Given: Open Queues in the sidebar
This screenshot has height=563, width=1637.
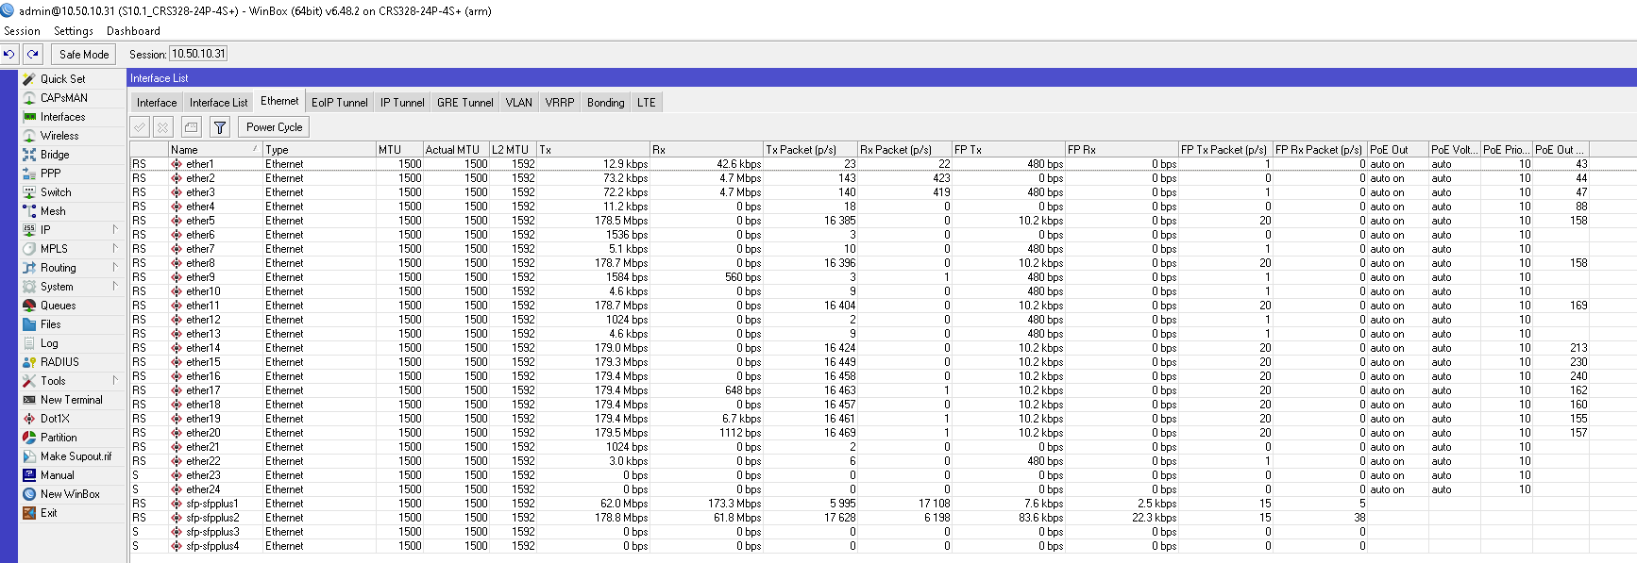Looking at the screenshot, I should pyautogui.click(x=58, y=306).
